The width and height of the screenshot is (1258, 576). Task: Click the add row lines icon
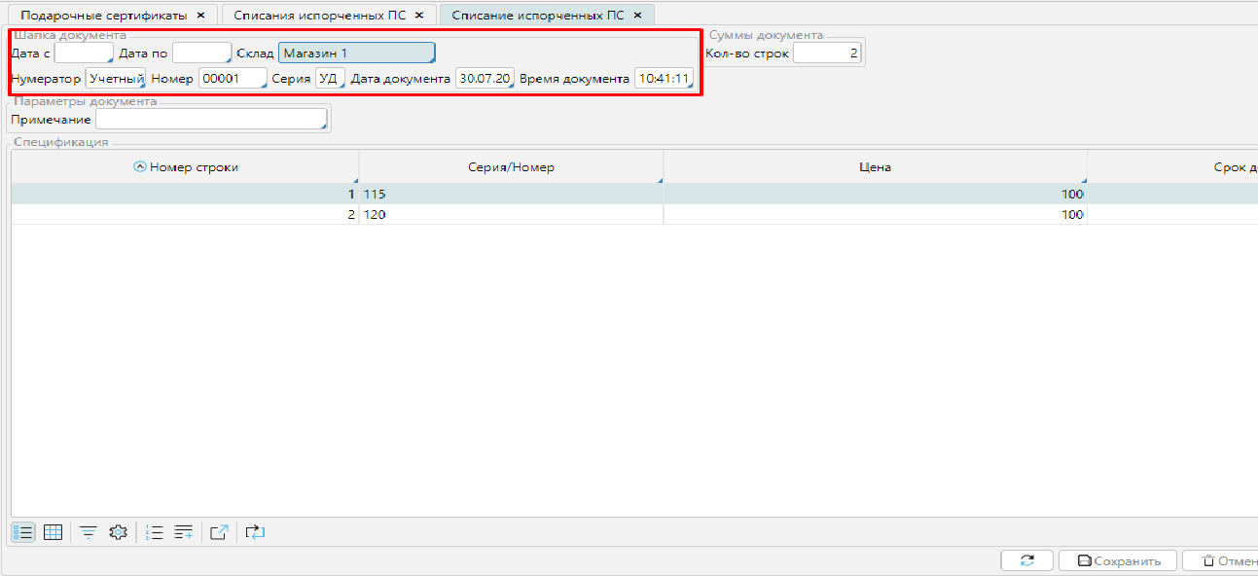184,532
